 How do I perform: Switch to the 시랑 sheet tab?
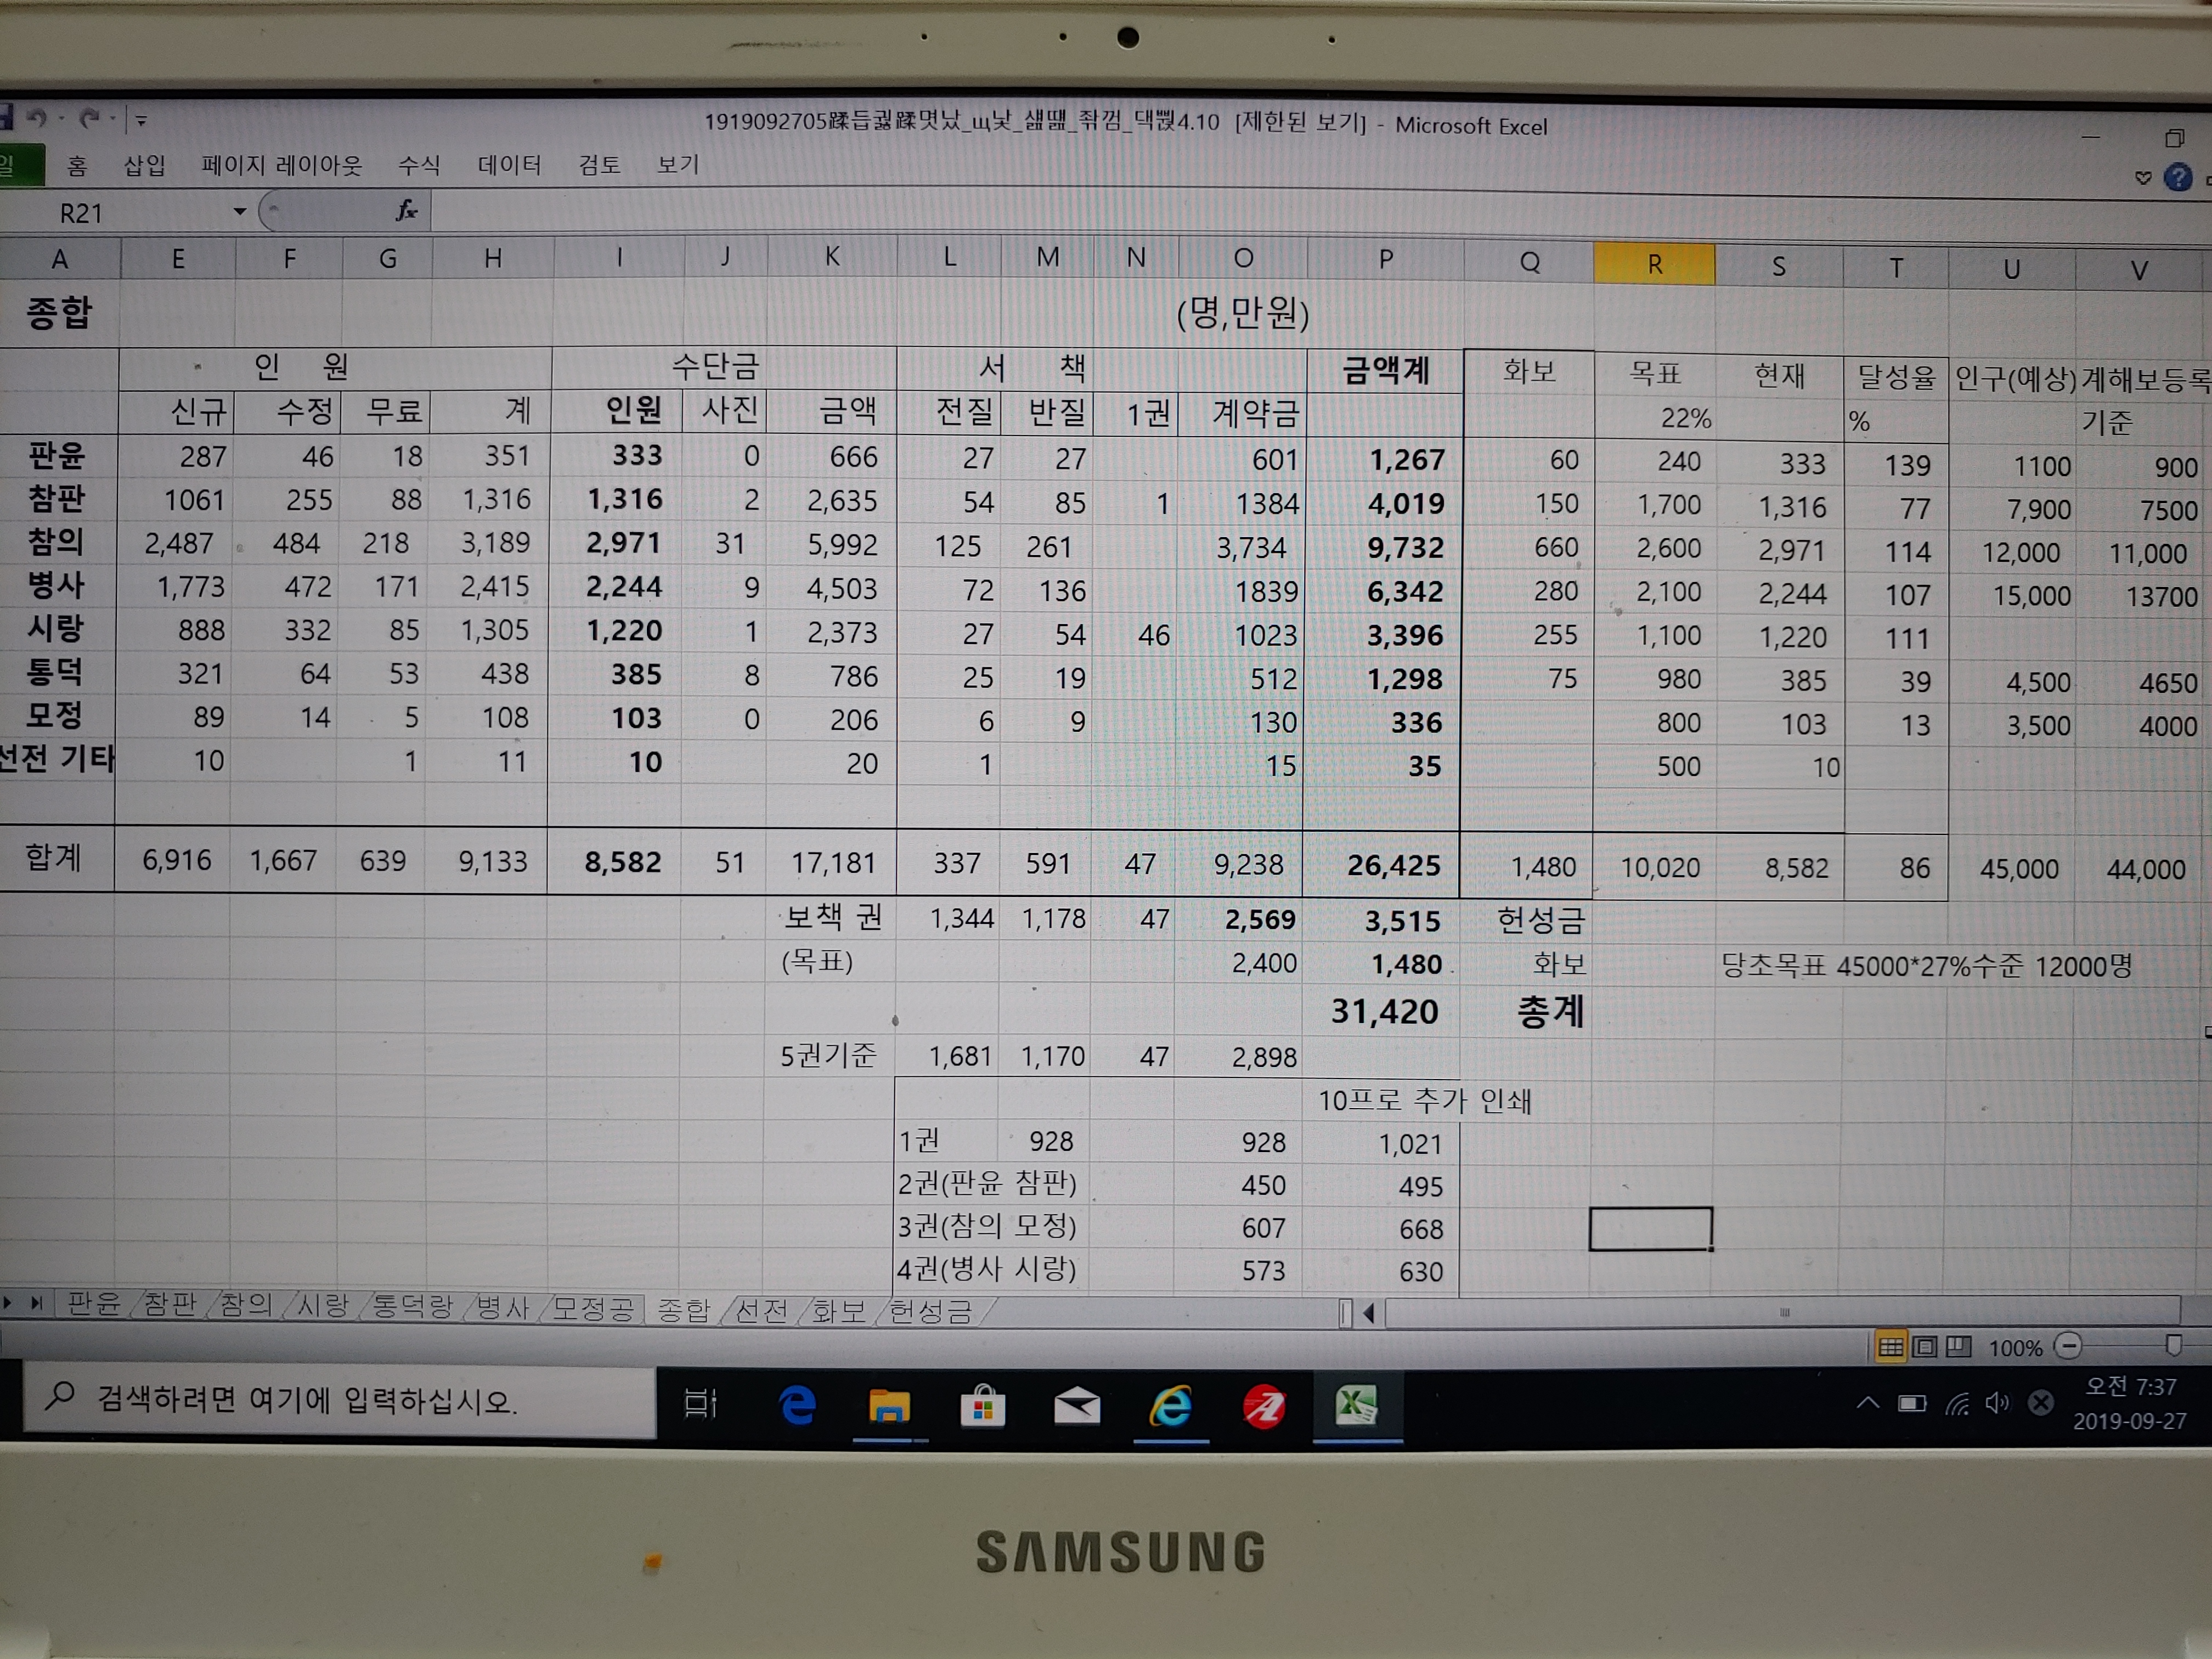click(x=322, y=1305)
